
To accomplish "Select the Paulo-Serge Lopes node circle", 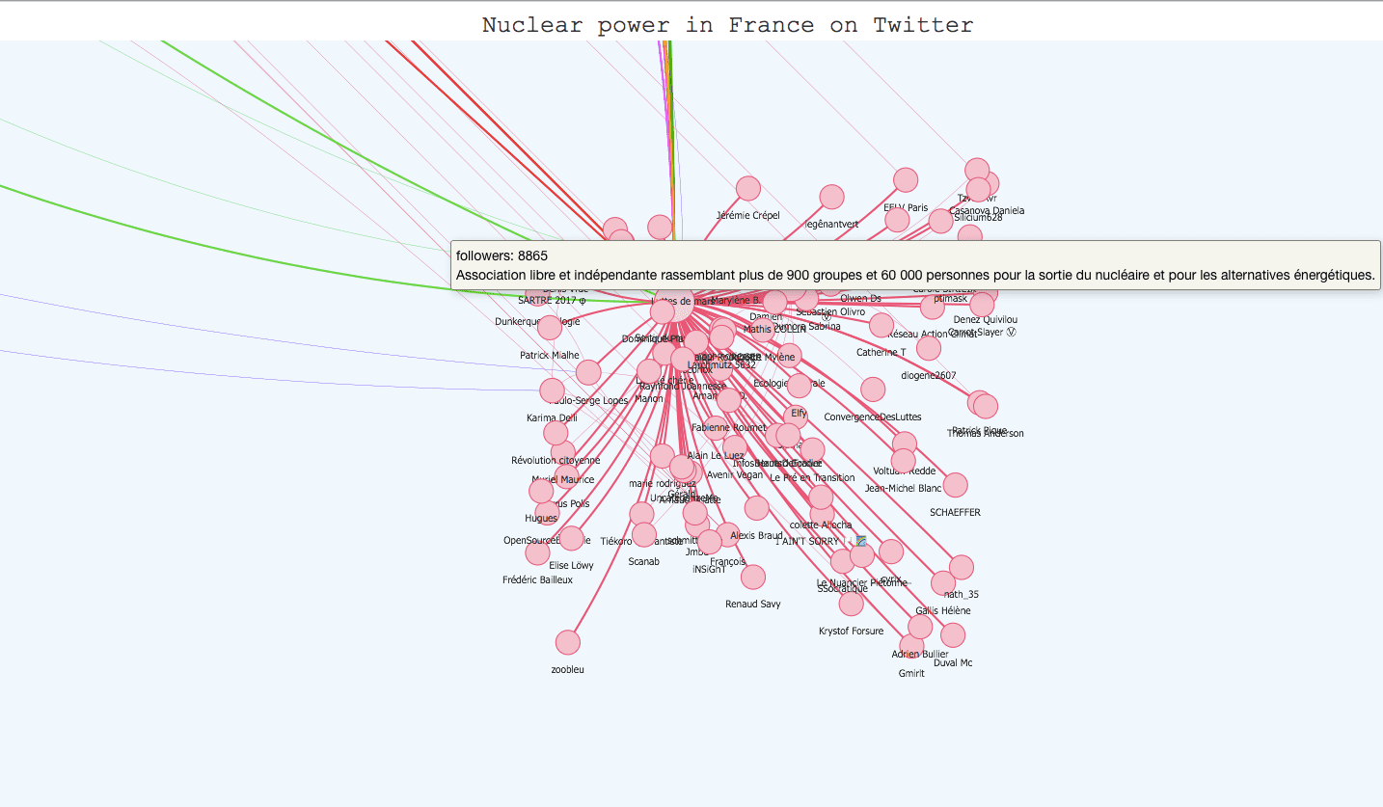I will (588, 372).
